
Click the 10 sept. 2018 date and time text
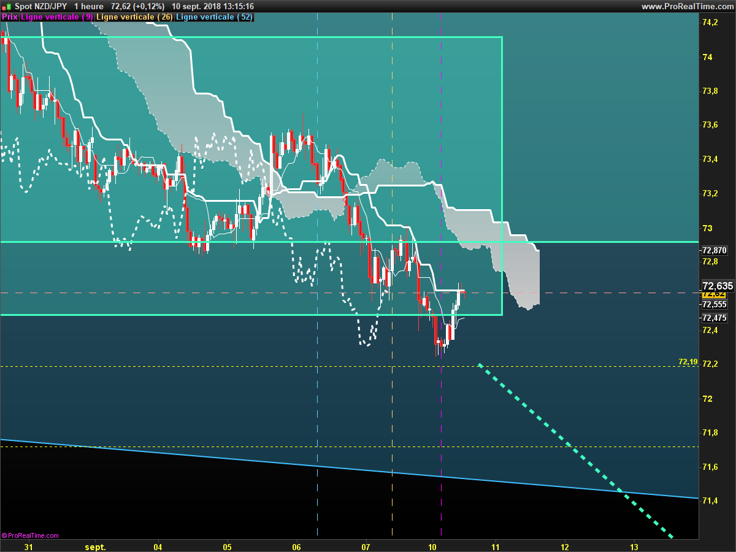pos(213,6)
